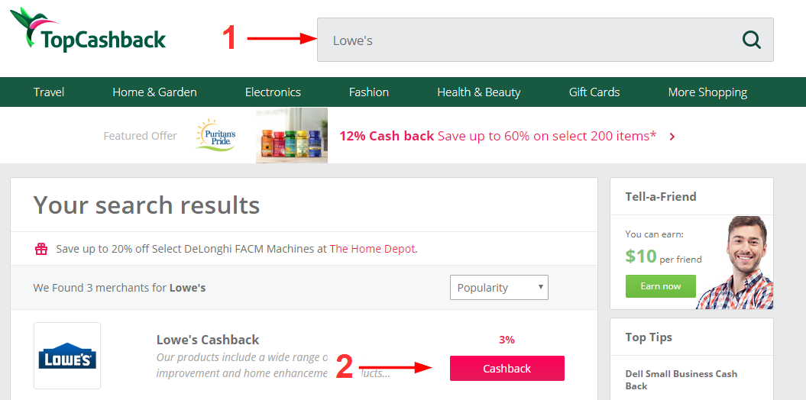This screenshot has width=806, height=400.
Task: Click the Lowe's store logo
Action: [67, 355]
